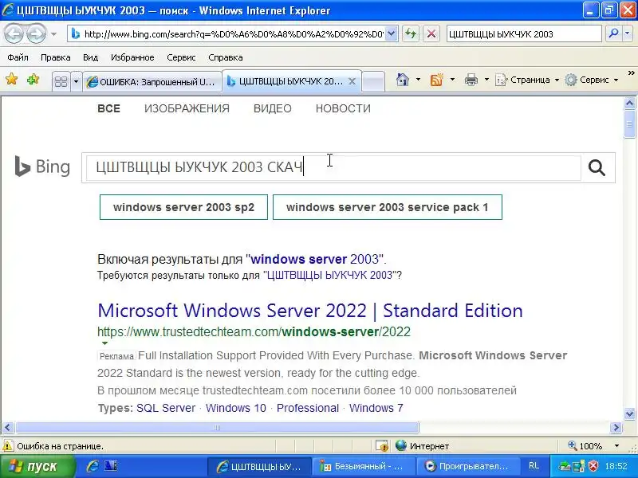Expand the address bar history dropdown
Image resolution: width=638 pixels, height=478 pixels.
[391, 34]
